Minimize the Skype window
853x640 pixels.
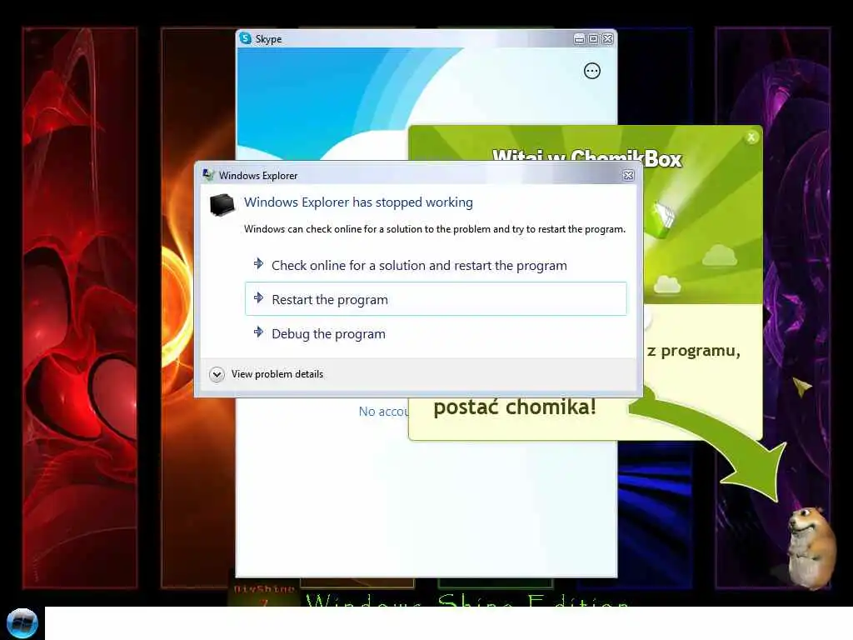tap(580, 38)
